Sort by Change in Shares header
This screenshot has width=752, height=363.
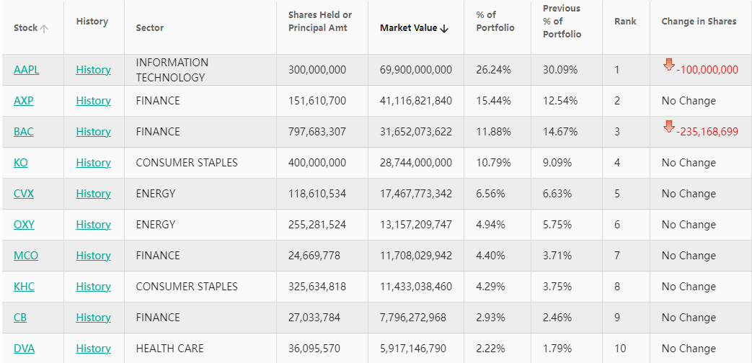tap(699, 22)
